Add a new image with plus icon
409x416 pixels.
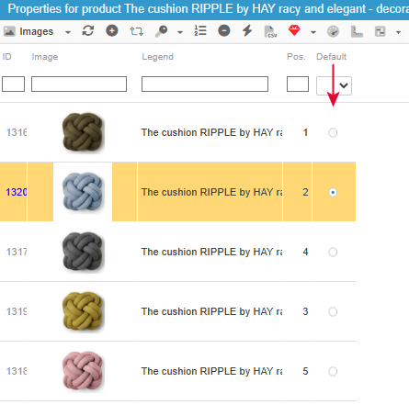pos(112,31)
